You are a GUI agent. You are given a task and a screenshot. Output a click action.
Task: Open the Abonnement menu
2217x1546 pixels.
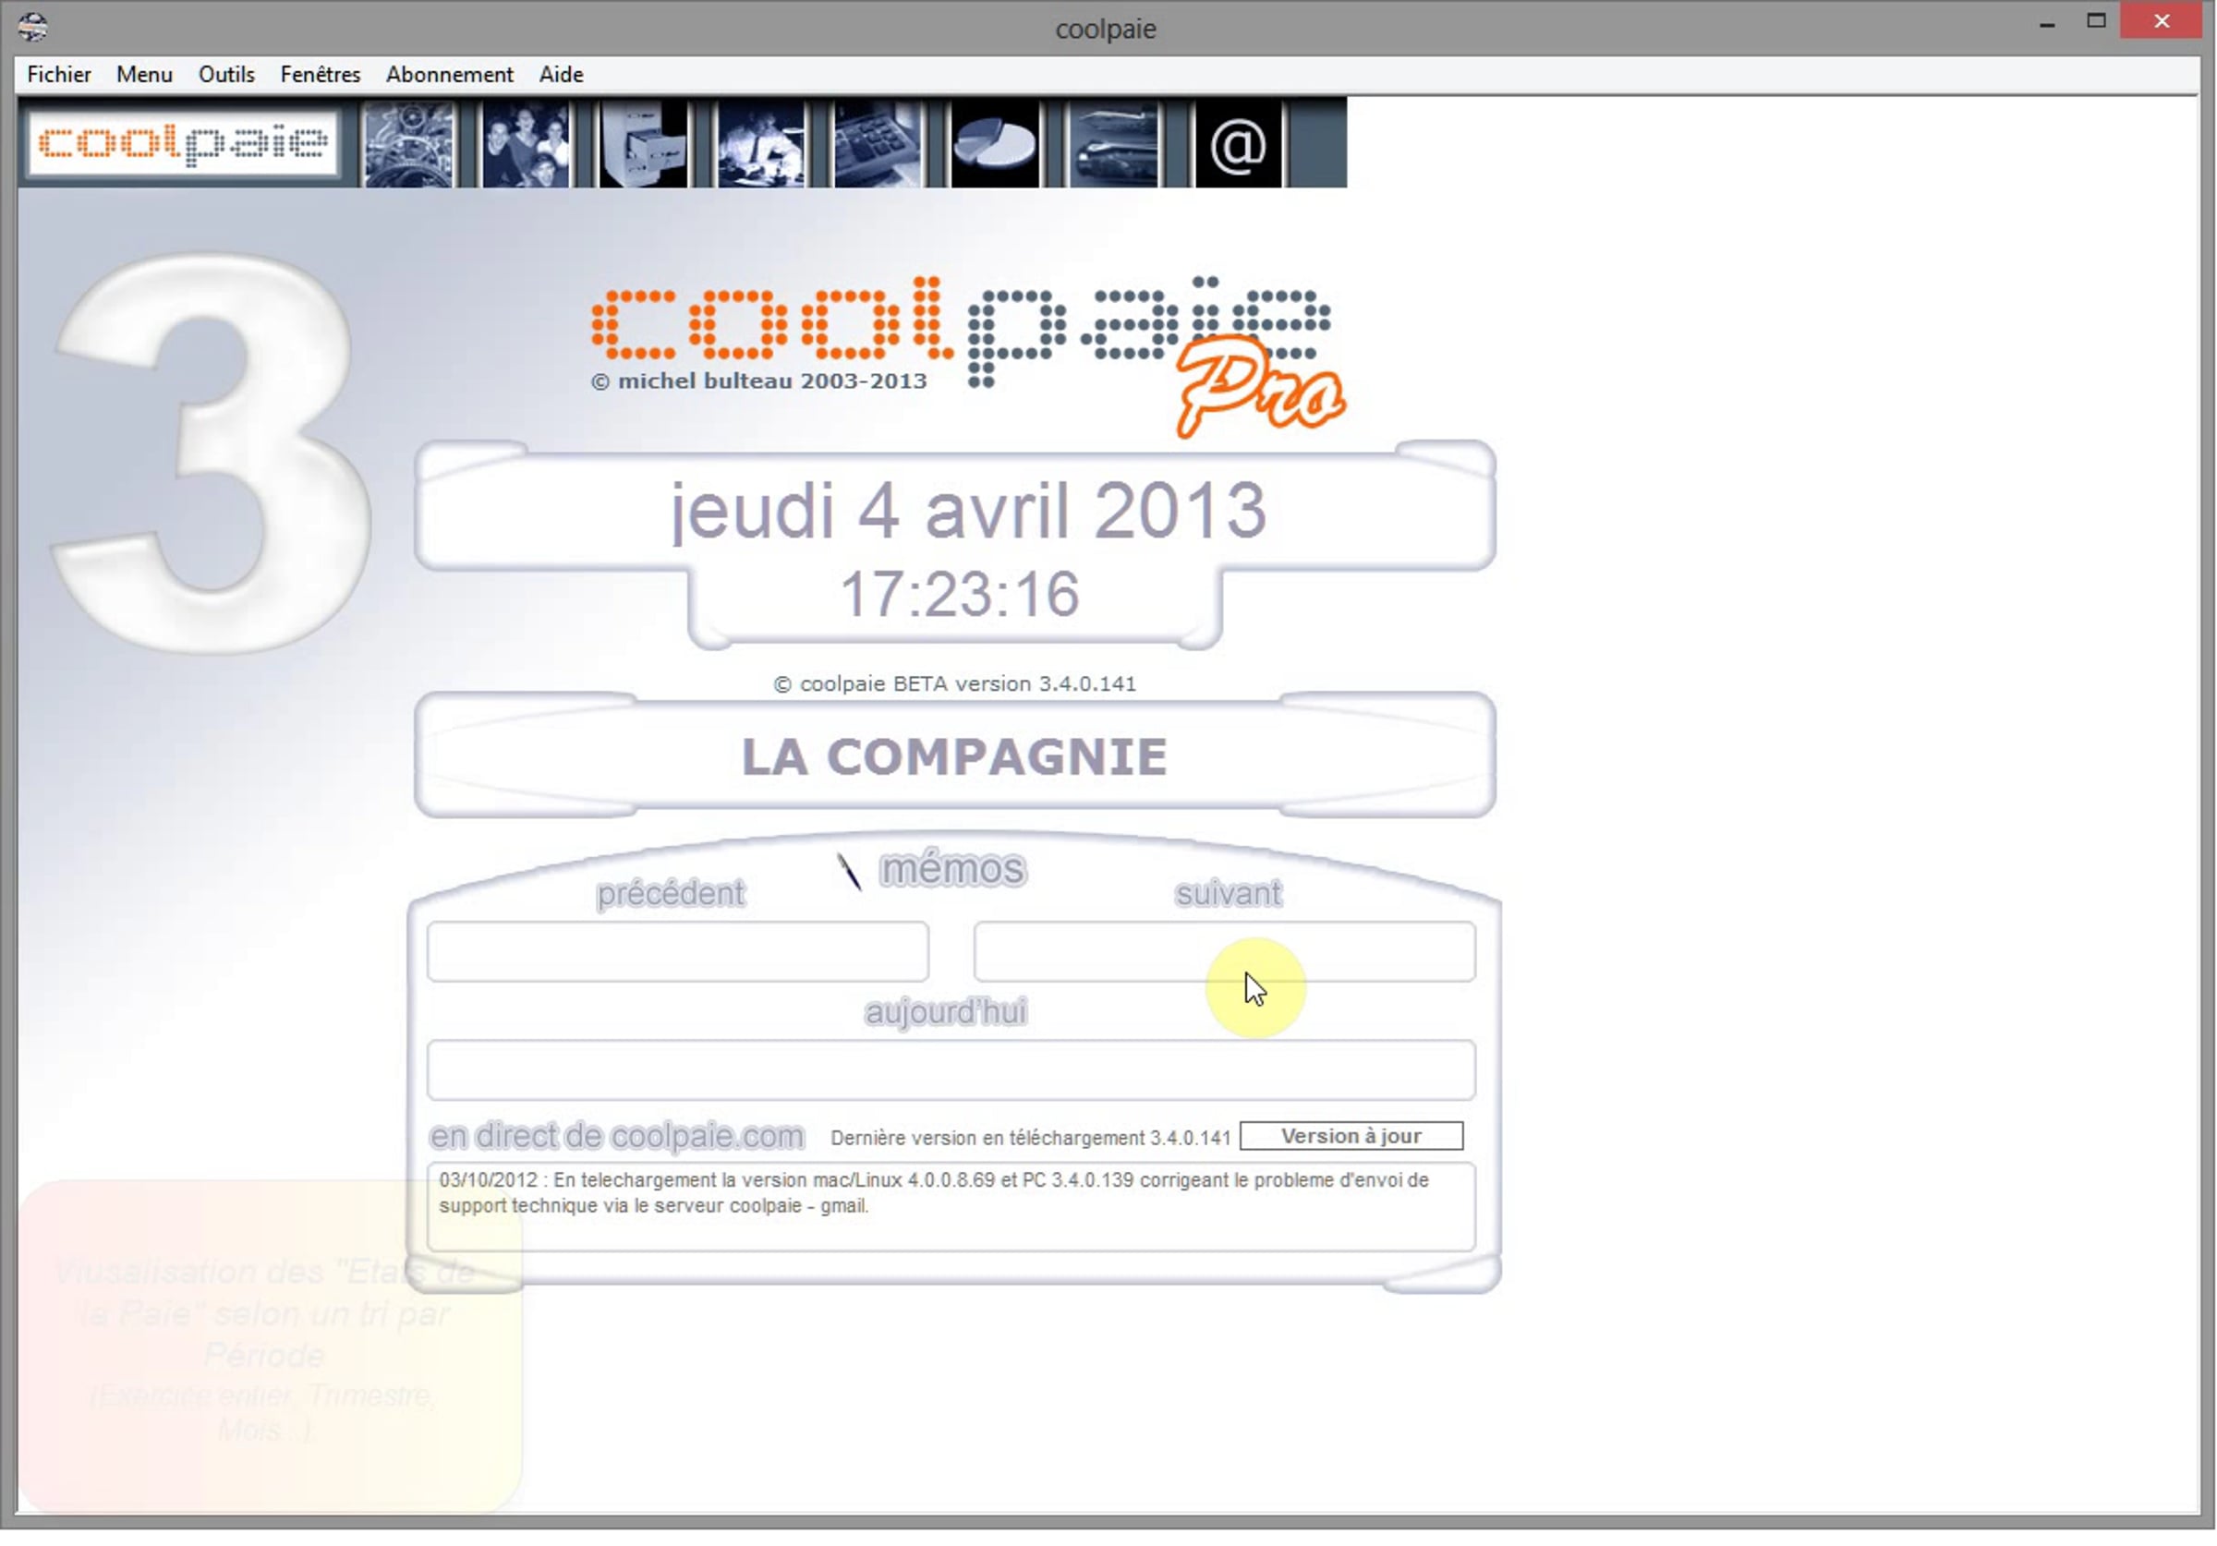450,75
